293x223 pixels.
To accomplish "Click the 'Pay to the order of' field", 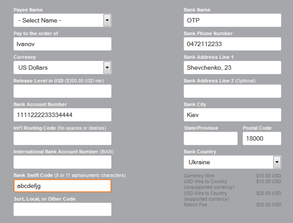I will (x=62, y=44).
